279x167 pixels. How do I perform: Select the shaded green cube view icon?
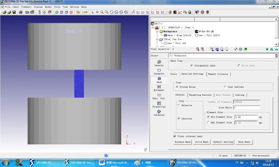(57, 12)
